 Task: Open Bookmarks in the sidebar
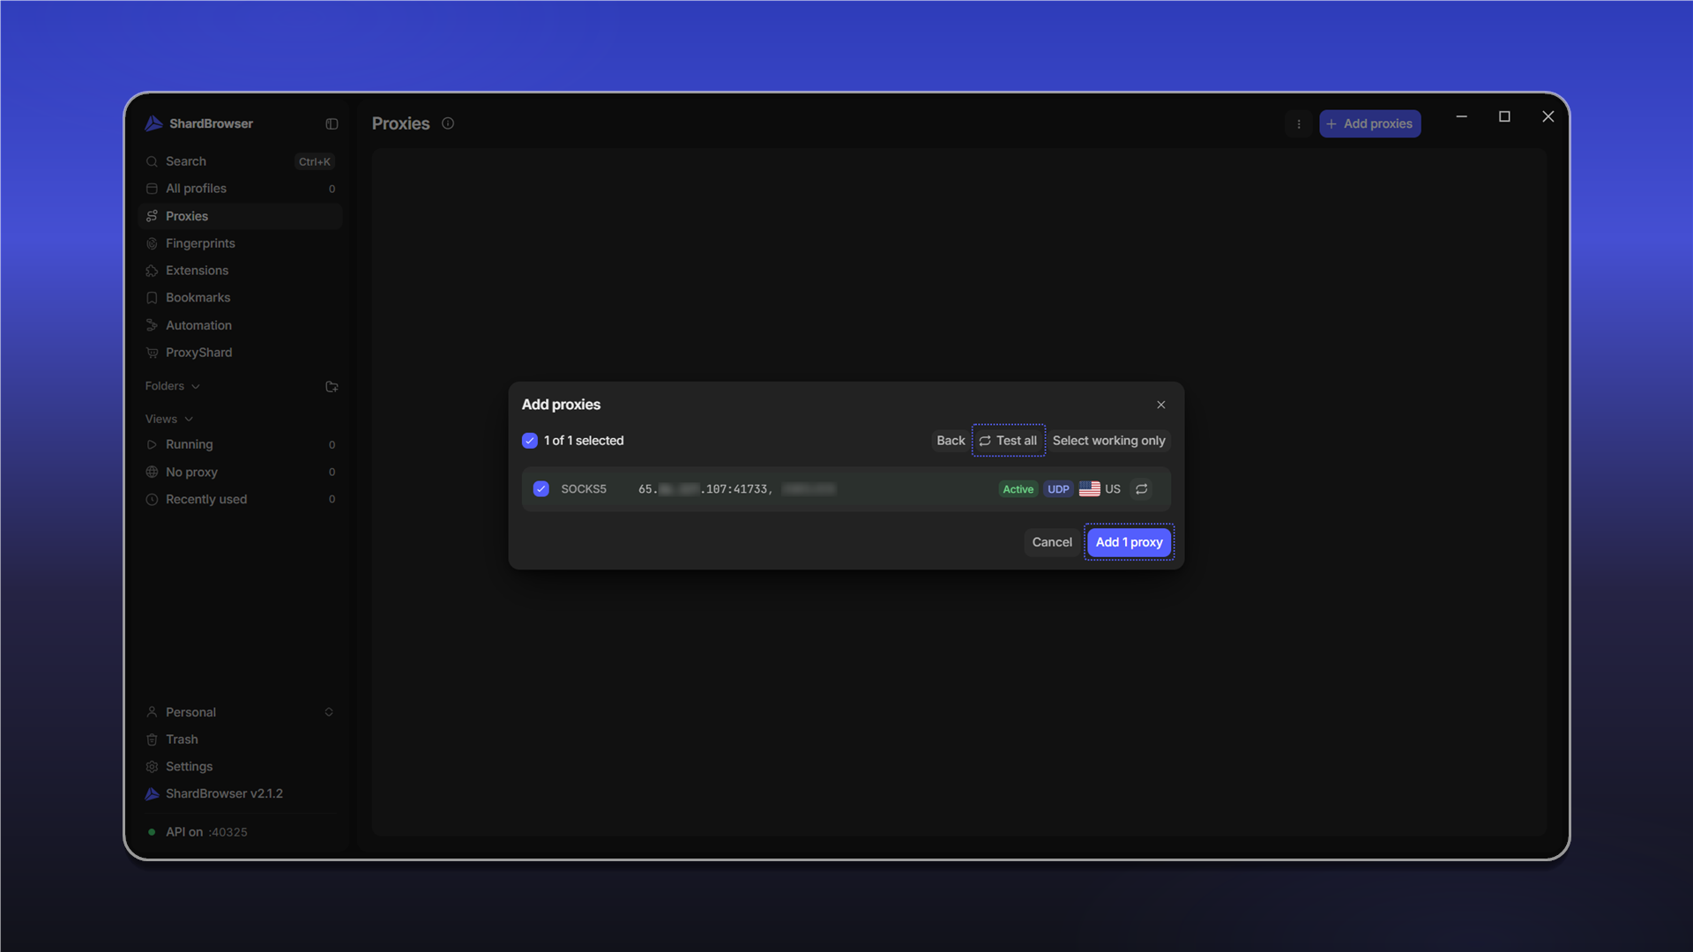(x=240, y=298)
